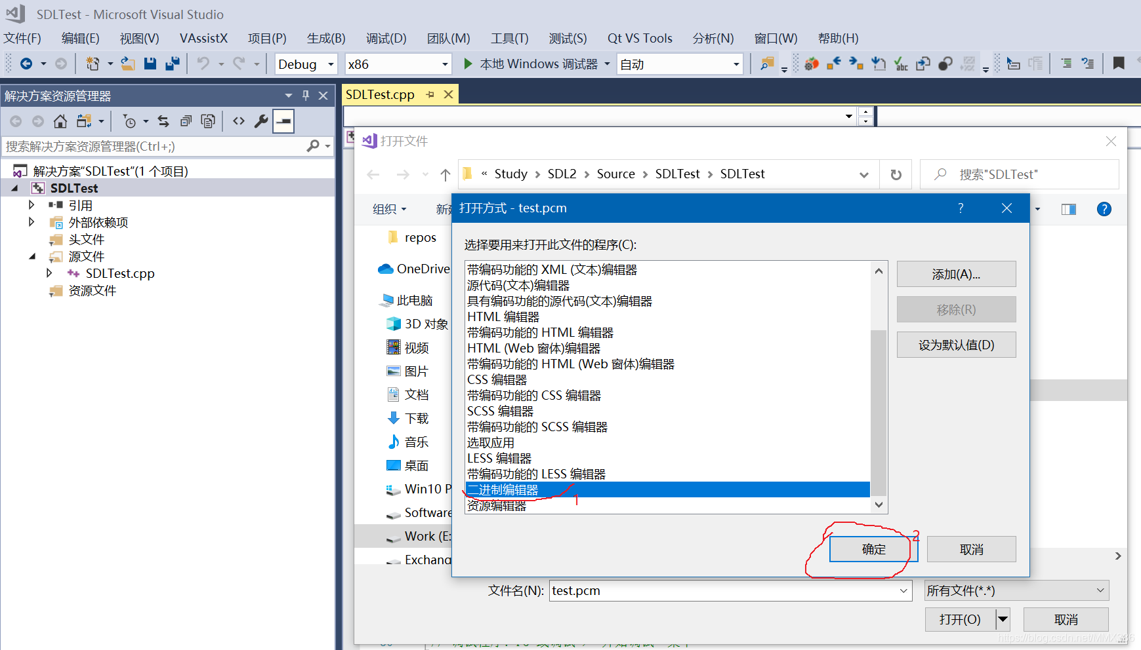
Task: Toggle a bookmark with the toolbar bookmark icon
Action: point(1119,64)
